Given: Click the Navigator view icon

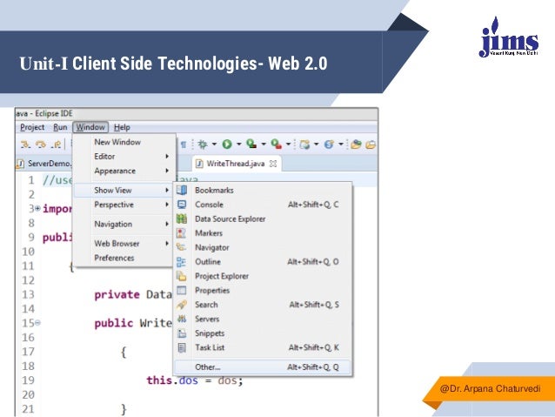Looking at the screenshot, I should 181,247.
